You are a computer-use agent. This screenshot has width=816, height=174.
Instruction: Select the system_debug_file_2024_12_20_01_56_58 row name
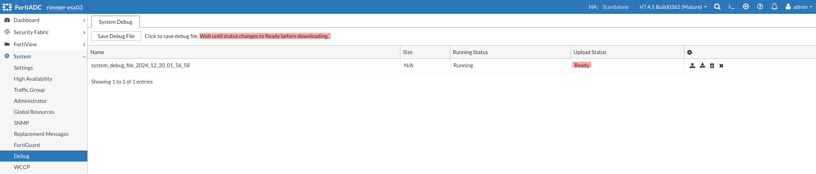(x=140, y=65)
